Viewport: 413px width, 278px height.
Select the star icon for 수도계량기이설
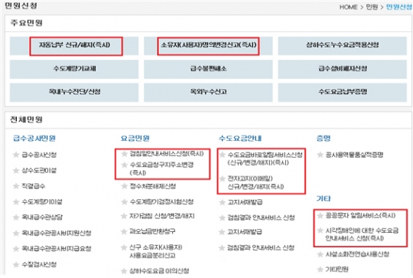16,202
